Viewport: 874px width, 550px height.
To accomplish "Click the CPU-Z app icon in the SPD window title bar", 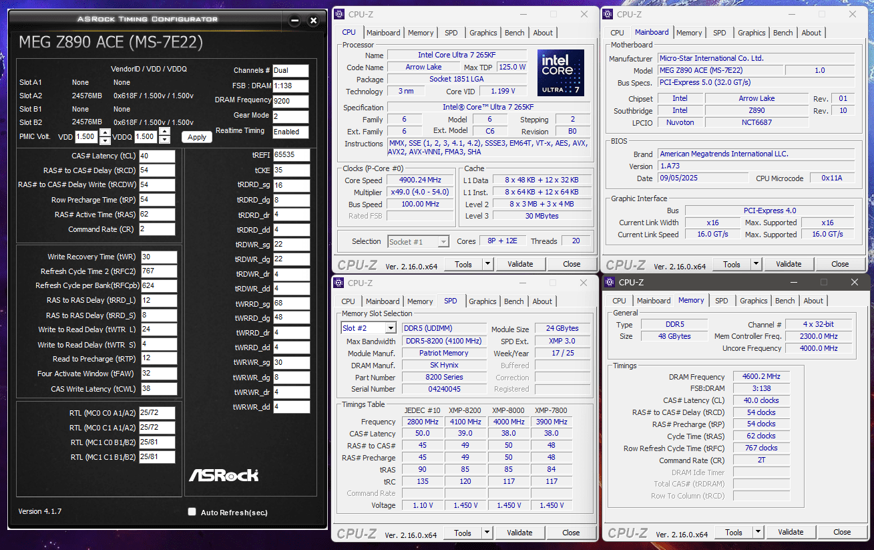I will tap(339, 283).
